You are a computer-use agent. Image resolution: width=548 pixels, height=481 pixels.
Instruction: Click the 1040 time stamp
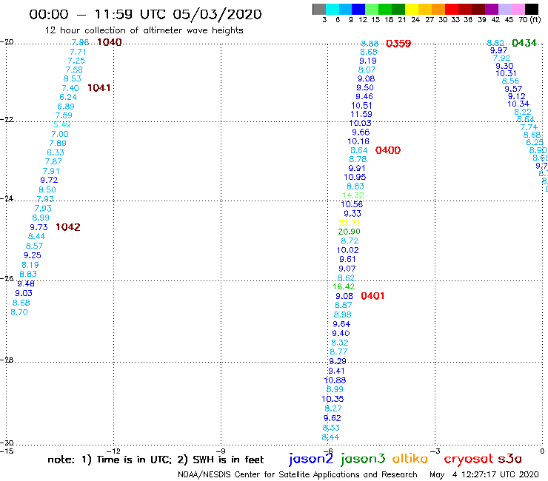click(110, 42)
